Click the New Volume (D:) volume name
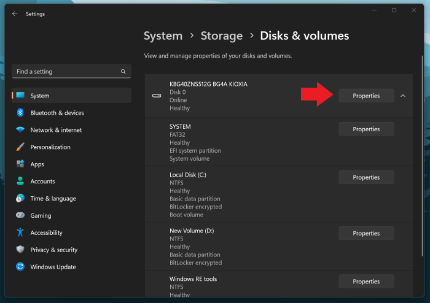The width and height of the screenshot is (430, 303). [192, 231]
